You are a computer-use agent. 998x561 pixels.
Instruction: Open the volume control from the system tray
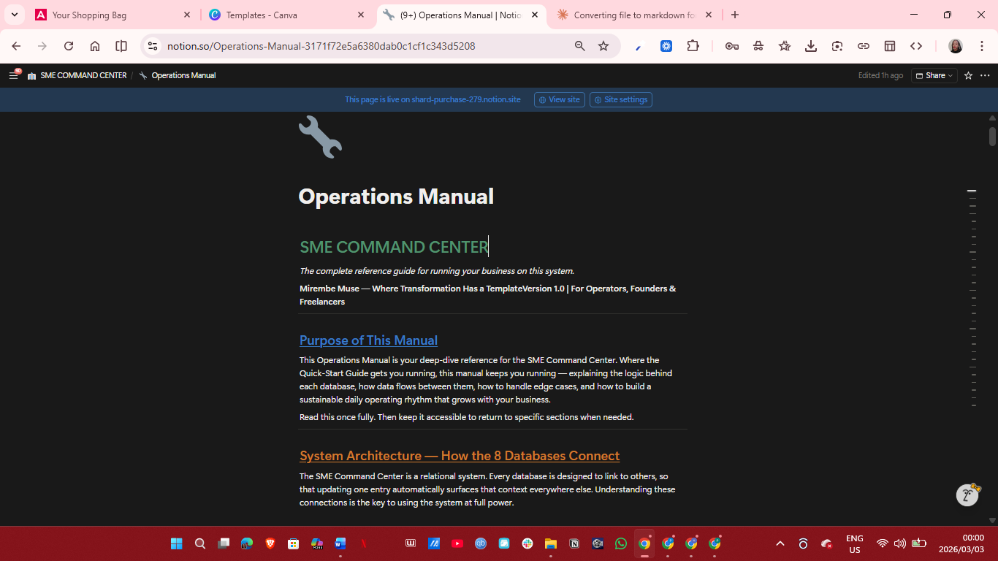899,543
